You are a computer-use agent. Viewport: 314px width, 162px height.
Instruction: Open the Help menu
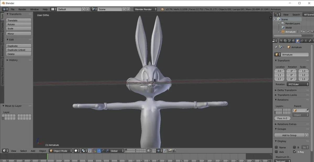point(45,9)
